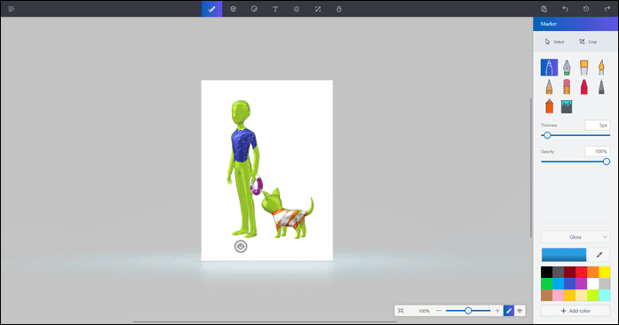This screenshot has width=619, height=325.
Task: Select the Pencil tool
Action: (549, 87)
